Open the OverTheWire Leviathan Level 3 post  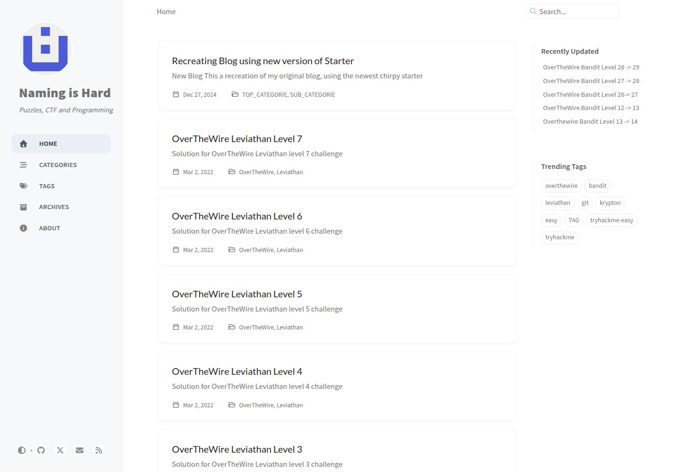337,451
